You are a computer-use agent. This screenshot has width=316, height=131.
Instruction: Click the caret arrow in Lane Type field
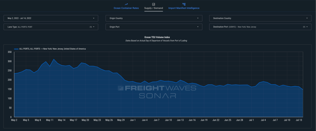94,27
